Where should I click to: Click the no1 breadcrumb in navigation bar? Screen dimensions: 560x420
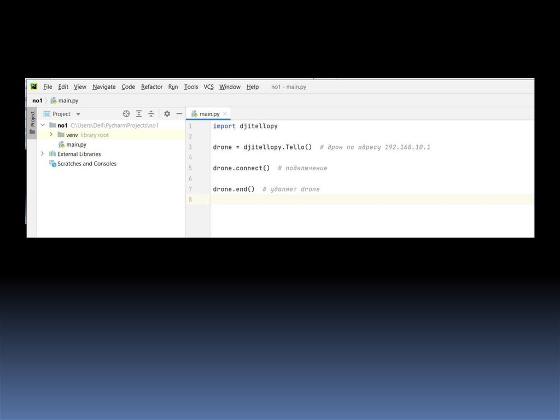point(37,101)
